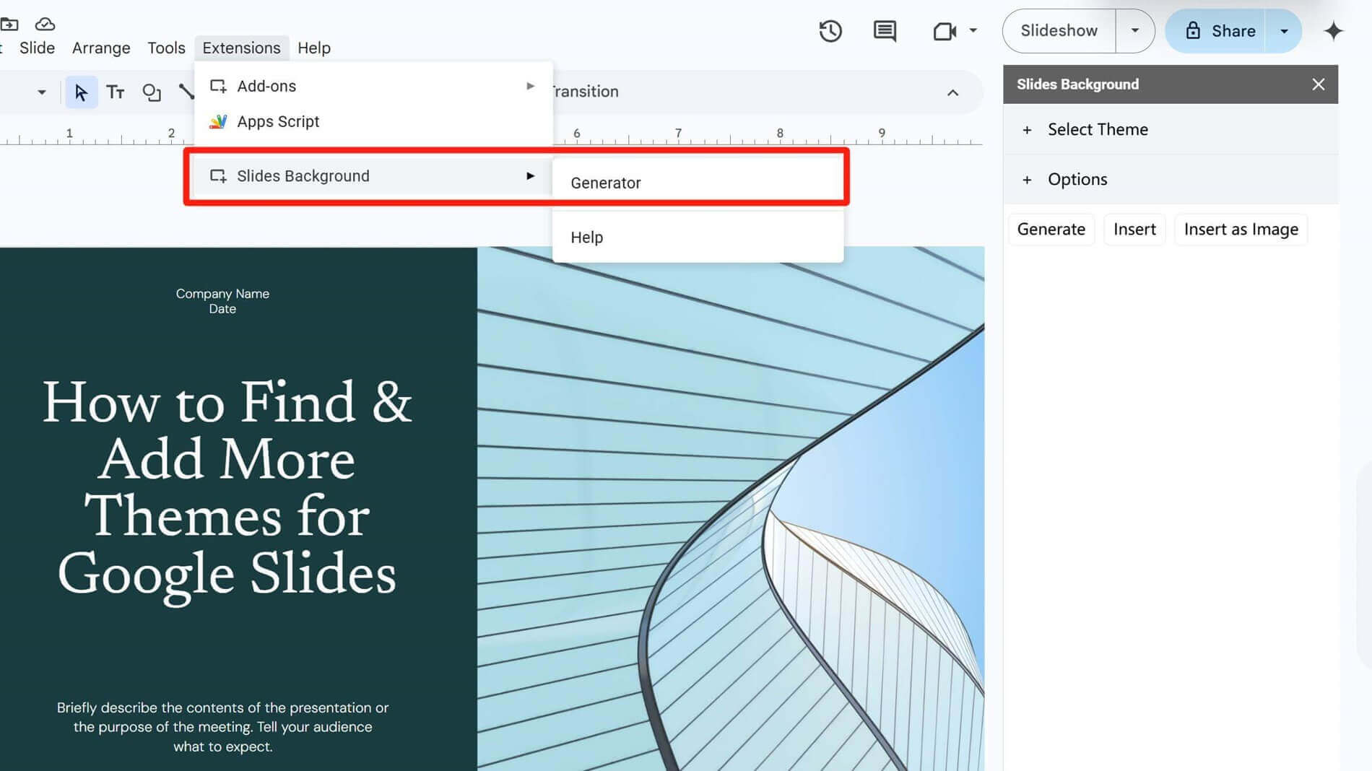Open the Tools menu
The width and height of the screenshot is (1372, 771).
tap(166, 48)
